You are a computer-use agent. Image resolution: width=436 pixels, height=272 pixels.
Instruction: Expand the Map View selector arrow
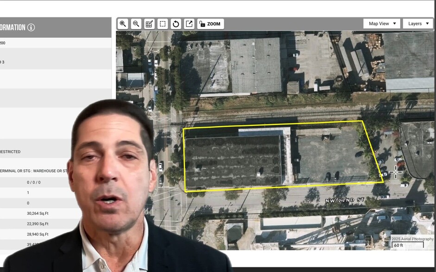[395, 23]
